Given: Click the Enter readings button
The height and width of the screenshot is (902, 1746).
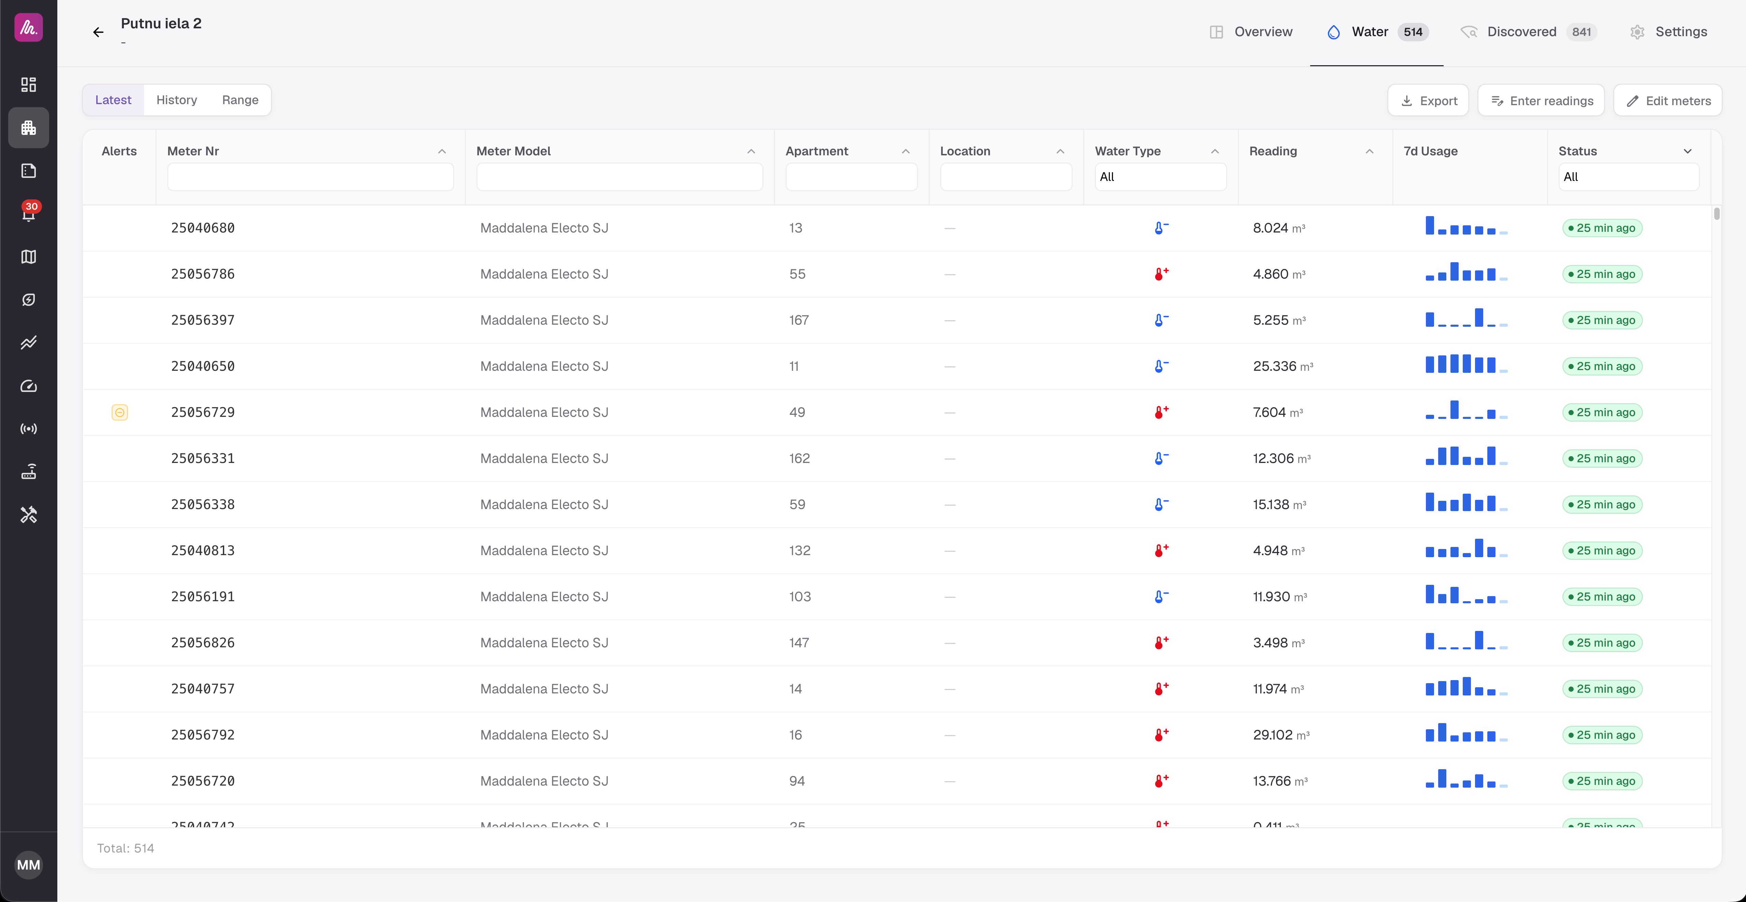Looking at the screenshot, I should (x=1541, y=100).
